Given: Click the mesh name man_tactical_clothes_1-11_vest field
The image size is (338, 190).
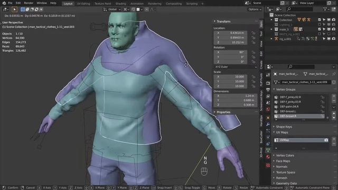Looking at the screenshot, I should coord(305,82).
